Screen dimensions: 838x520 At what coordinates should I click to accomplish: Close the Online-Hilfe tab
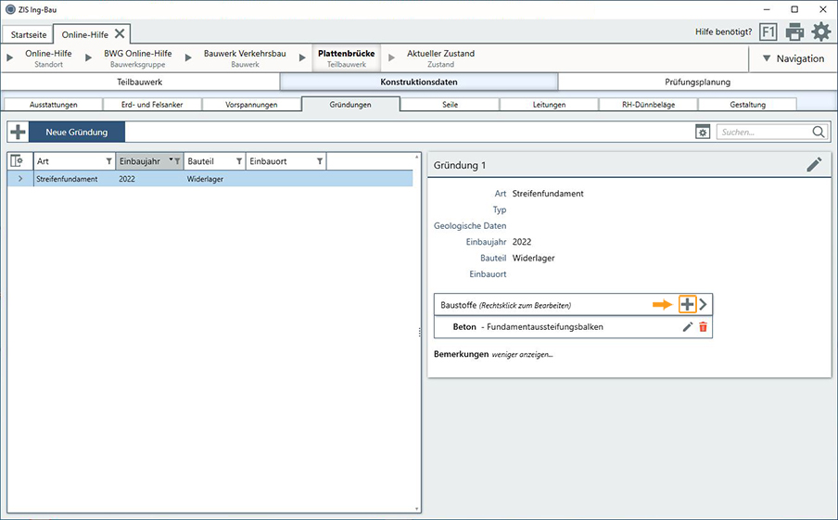click(x=120, y=33)
